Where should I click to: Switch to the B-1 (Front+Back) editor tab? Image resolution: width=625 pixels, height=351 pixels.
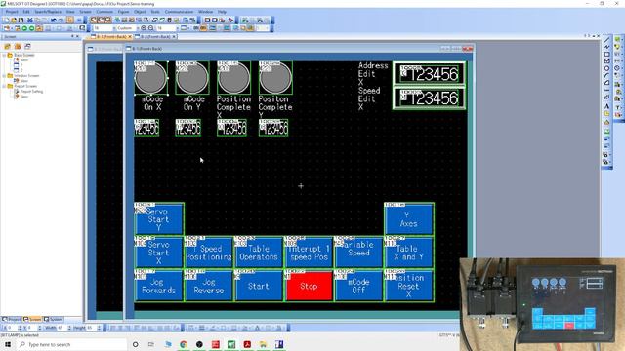click(110, 37)
